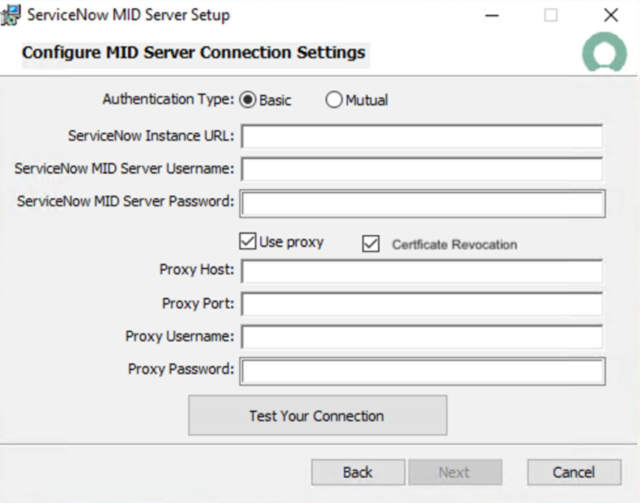Screen dimensions: 640x503
Task: Click the 'ServiceNow Instance URL:' label
Action: click(151, 136)
